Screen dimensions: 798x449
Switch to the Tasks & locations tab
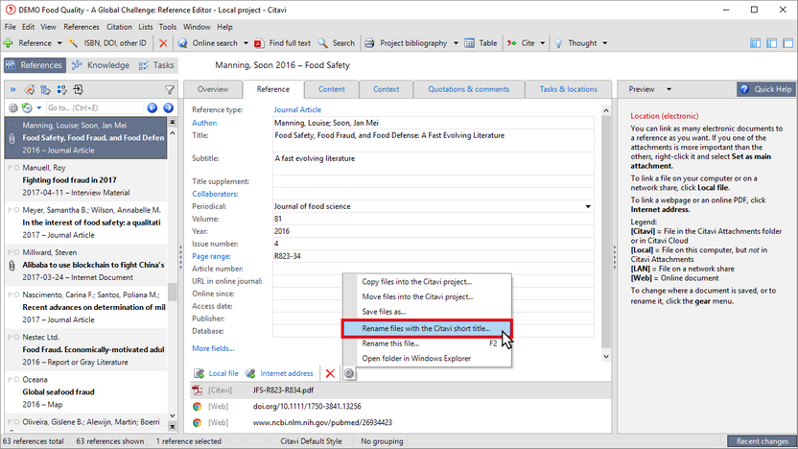[x=569, y=89]
